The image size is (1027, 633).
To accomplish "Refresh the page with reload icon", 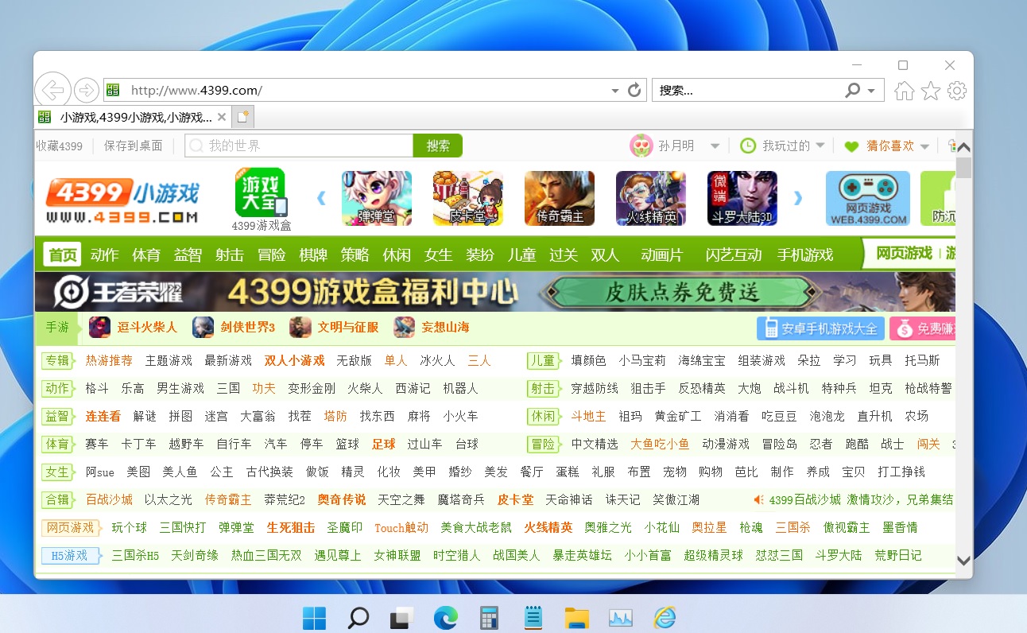I will [634, 90].
